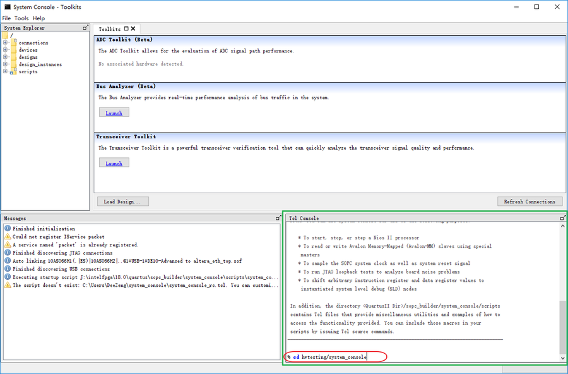Click the Transceiver Toolkit description sentence
This screenshot has height=374, width=568.
(286, 148)
